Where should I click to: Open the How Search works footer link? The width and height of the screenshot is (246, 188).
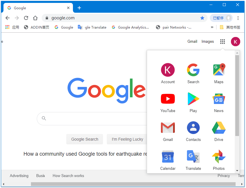point(68,176)
